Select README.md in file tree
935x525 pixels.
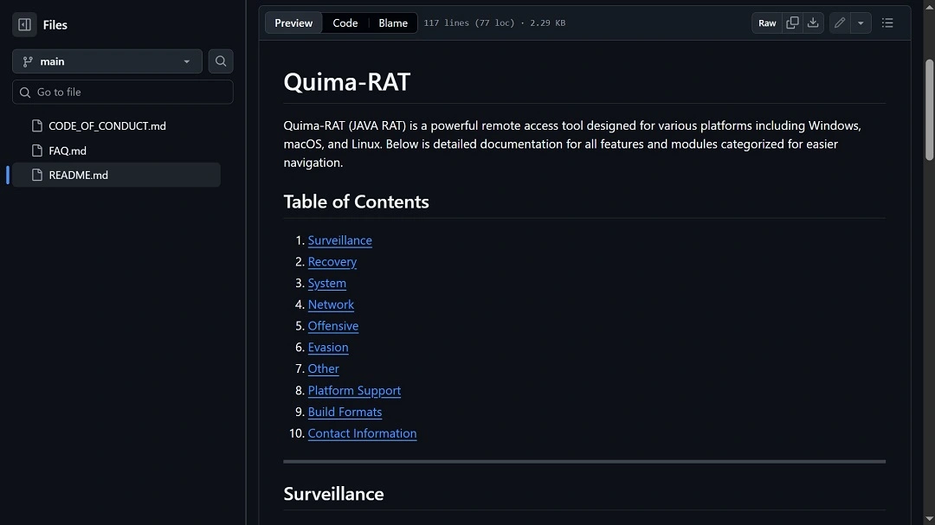(x=116, y=176)
